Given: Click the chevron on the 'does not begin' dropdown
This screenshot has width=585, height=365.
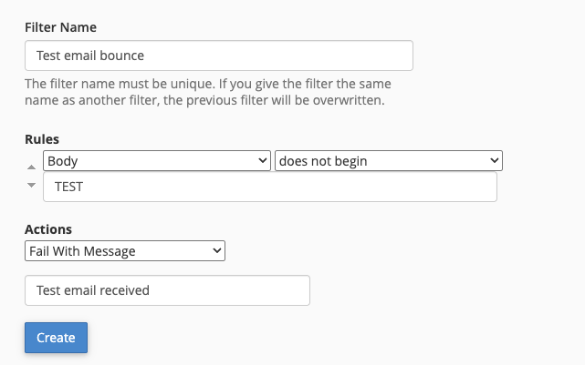Looking at the screenshot, I should coord(495,161).
